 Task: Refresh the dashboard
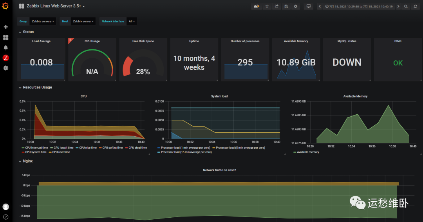tap(415, 6)
